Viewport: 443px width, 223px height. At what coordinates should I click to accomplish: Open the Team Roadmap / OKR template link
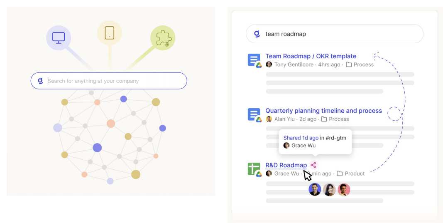311,56
